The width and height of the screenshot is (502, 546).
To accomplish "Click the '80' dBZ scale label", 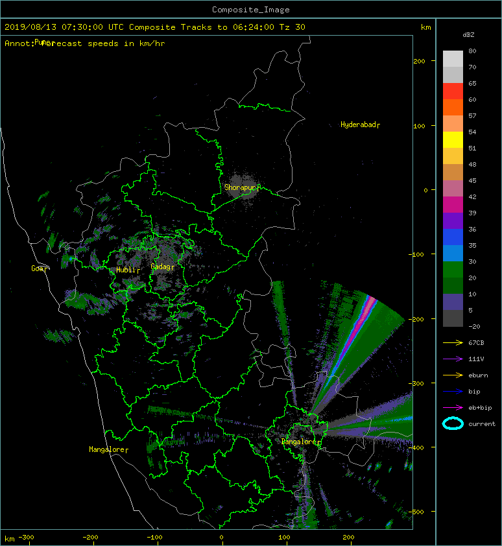I will (x=472, y=51).
